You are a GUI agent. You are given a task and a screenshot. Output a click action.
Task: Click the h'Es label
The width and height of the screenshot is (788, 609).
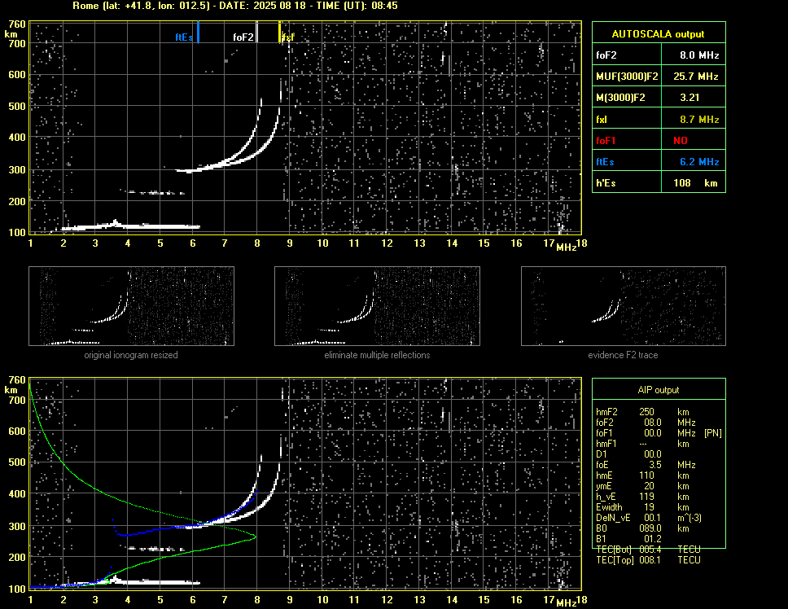click(606, 183)
